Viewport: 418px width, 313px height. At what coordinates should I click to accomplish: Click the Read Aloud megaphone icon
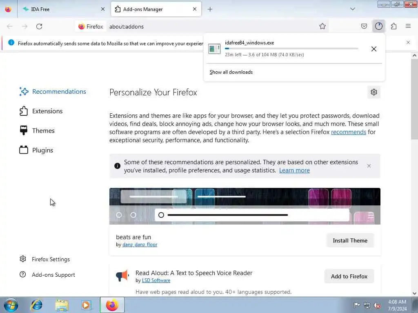[122, 276]
